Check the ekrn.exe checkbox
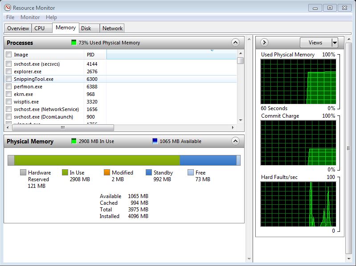 (x=8, y=94)
